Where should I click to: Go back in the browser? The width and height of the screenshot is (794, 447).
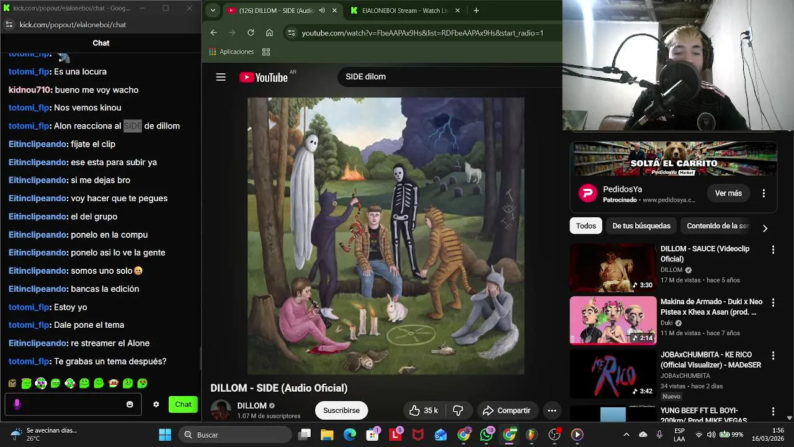click(x=213, y=33)
